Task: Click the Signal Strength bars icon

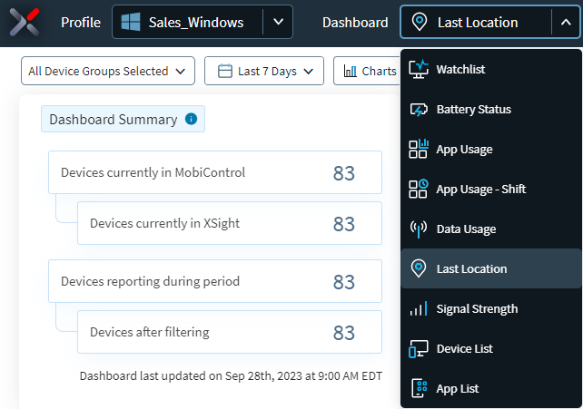Action: (419, 309)
